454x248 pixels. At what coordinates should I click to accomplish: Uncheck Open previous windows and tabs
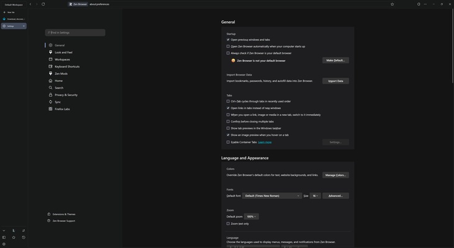[x=228, y=40]
